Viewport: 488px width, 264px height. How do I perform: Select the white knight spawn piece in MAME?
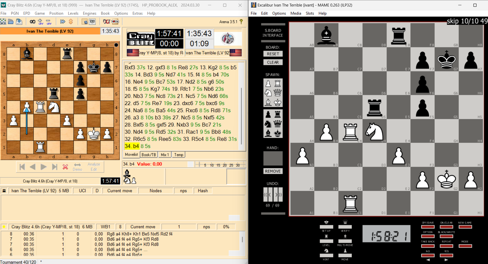tap(268, 93)
